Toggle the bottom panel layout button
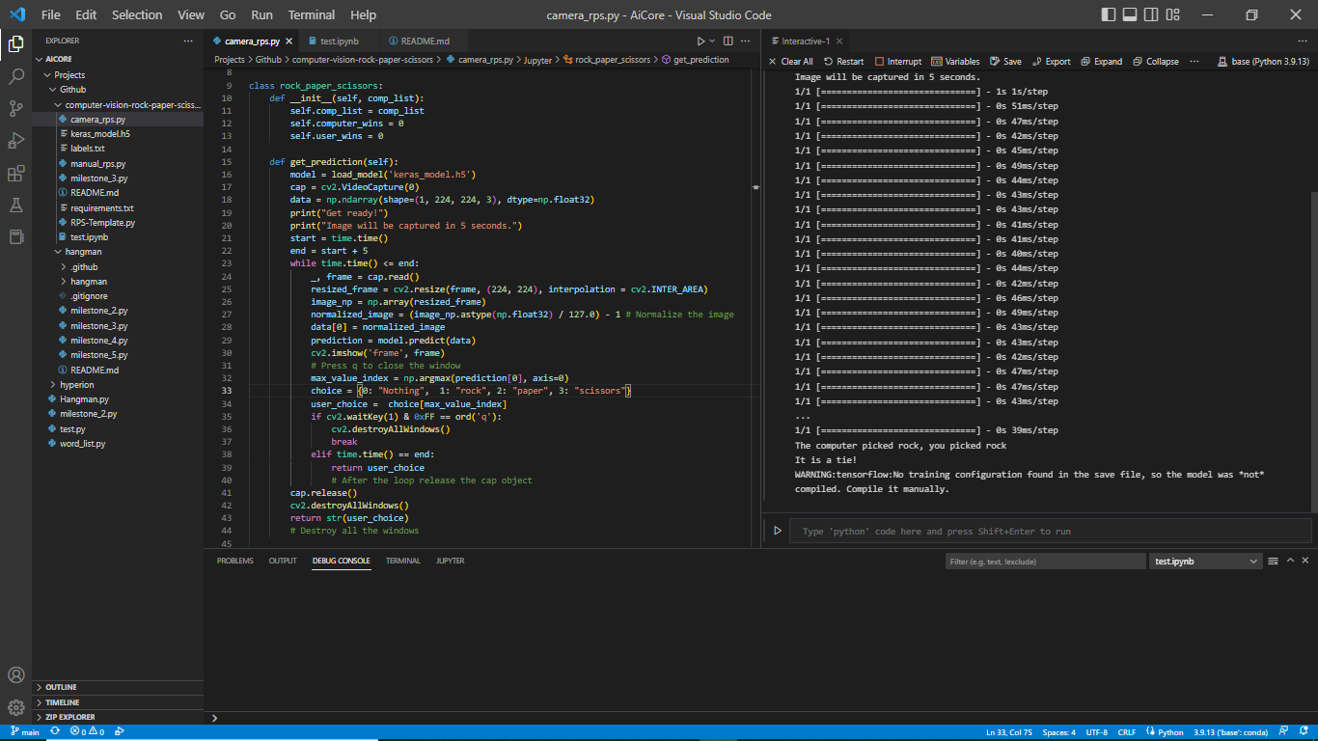The image size is (1318, 741). [1130, 14]
